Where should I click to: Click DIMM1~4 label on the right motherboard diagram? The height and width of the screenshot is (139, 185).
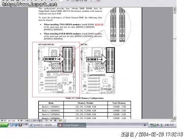[95, 59]
